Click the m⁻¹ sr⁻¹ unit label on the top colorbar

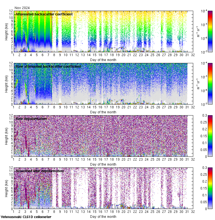click(197, 31)
